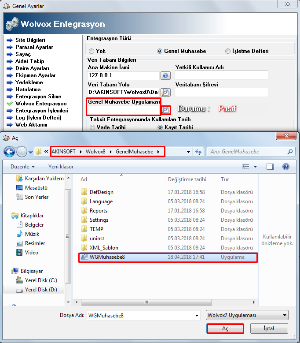300x343 pixels.
Task: Go forward in the Aç dialog
Action: (x=22, y=152)
